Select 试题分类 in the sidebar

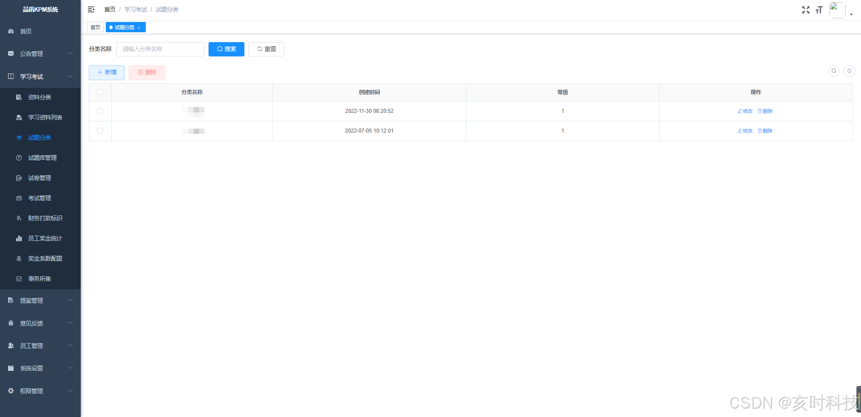[x=40, y=138]
